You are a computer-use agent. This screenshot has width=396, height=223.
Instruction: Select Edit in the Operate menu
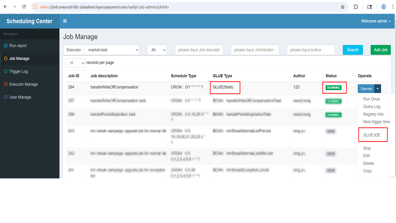coord(366,156)
